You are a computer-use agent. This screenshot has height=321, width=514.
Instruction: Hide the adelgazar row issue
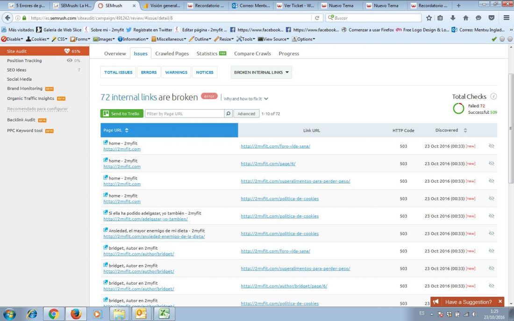tap(492, 216)
